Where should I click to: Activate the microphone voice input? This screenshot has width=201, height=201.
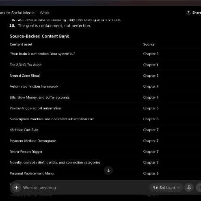click(x=189, y=188)
